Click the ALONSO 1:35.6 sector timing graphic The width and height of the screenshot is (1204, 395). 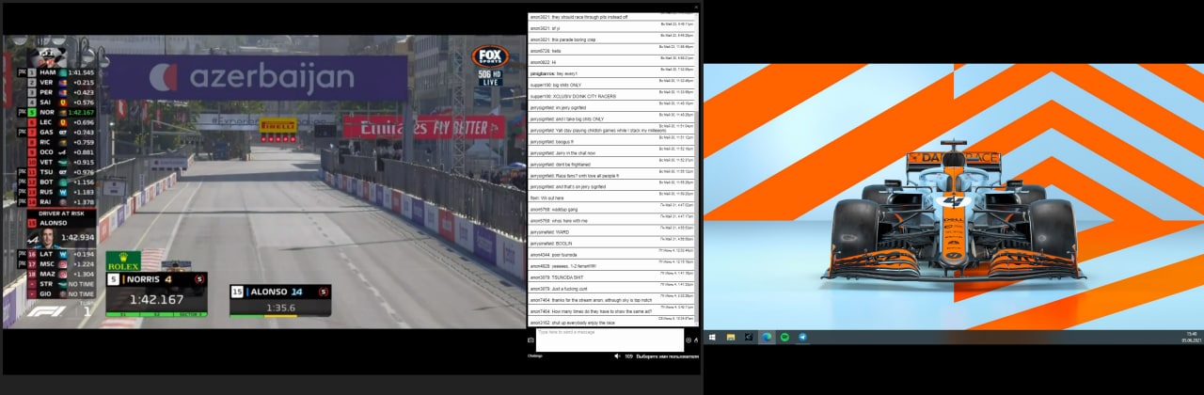tap(281, 300)
